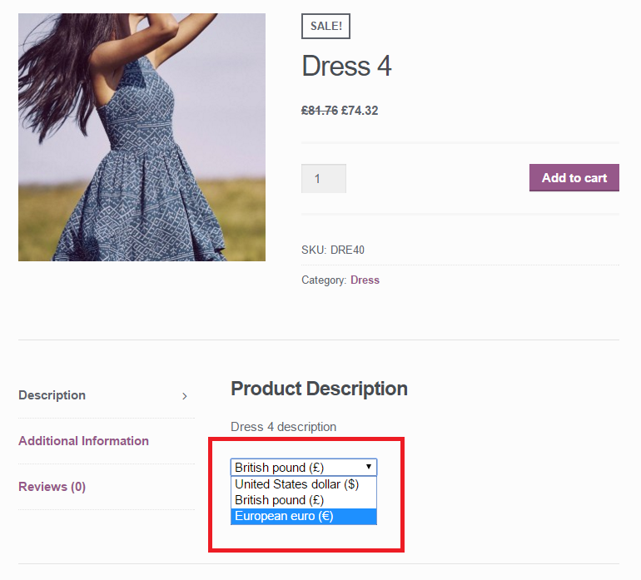Click the chevron arrow beside Description tab
This screenshot has height=580, width=641.
pos(184,396)
